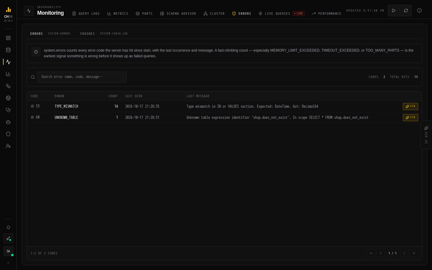Click the Last Seen column header
432x270 pixels.
[134, 96]
